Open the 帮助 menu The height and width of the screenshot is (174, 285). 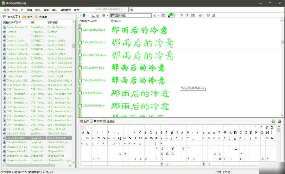tap(77, 10)
